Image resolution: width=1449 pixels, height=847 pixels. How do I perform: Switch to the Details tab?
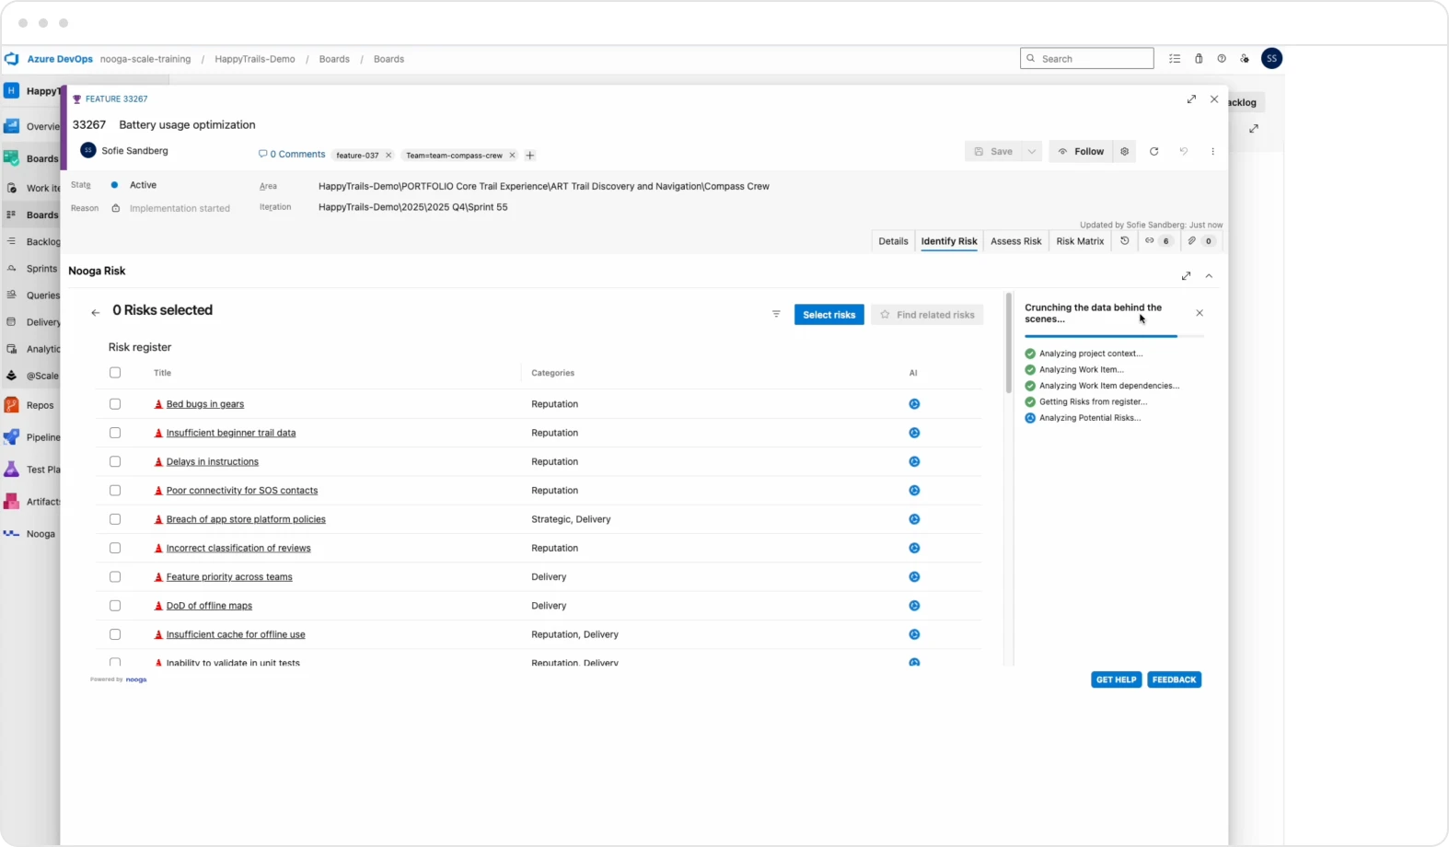coord(893,241)
